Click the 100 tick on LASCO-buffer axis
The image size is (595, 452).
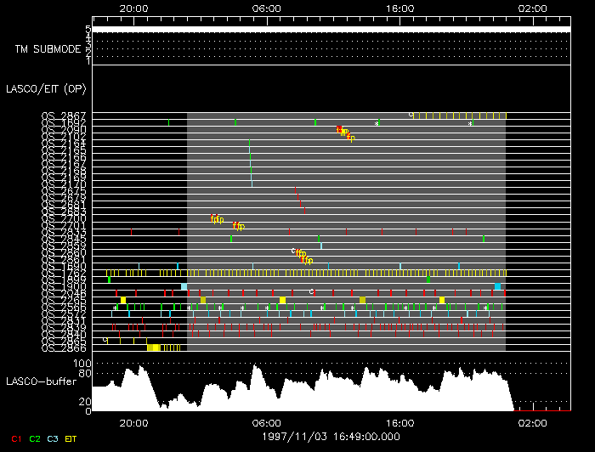[x=83, y=363]
